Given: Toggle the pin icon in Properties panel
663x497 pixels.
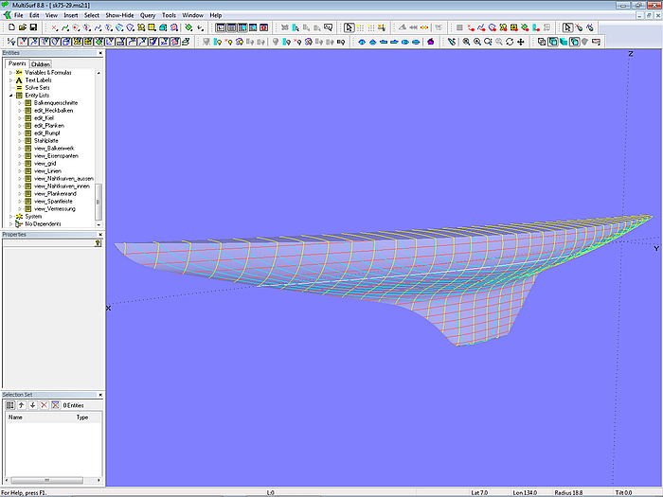Looking at the screenshot, I should pos(98,243).
